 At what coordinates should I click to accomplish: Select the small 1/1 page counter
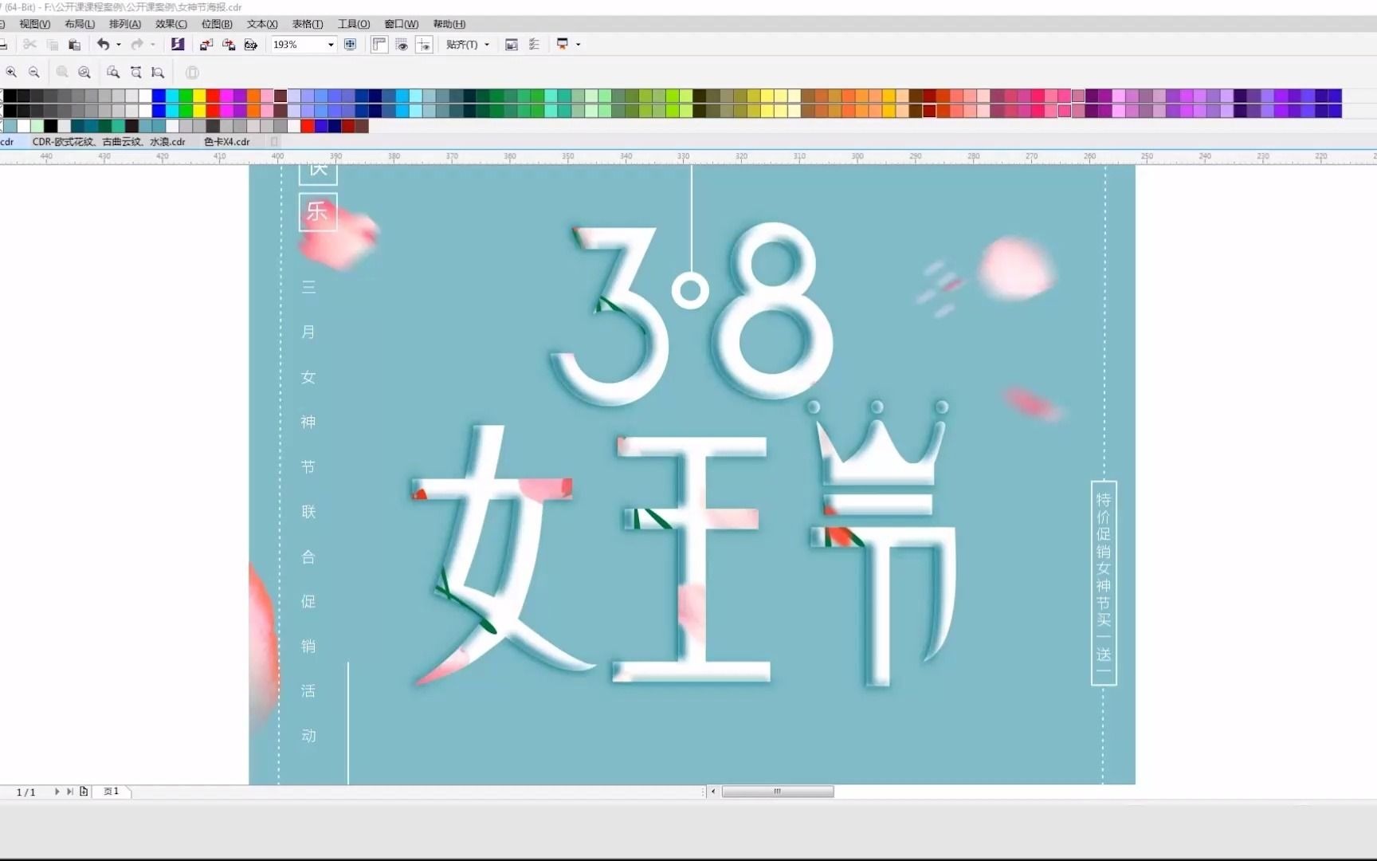26,792
